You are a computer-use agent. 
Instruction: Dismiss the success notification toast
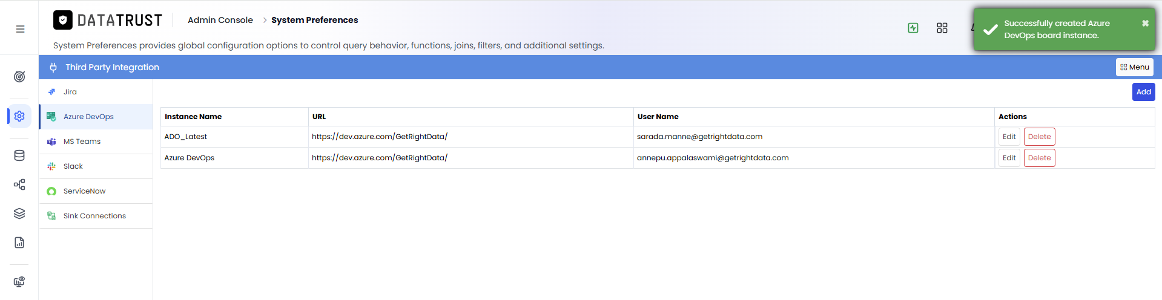pos(1145,23)
